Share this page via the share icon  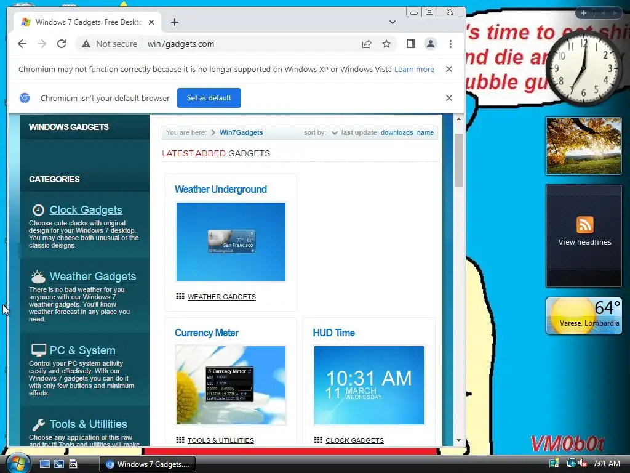point(367,44)
